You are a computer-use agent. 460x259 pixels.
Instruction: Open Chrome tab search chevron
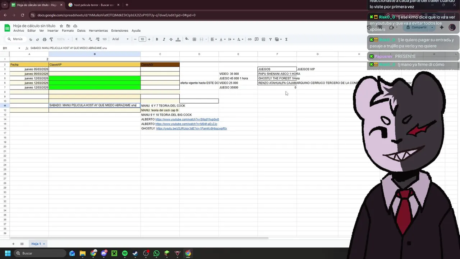pyautogui.click(x=4, y=5)
